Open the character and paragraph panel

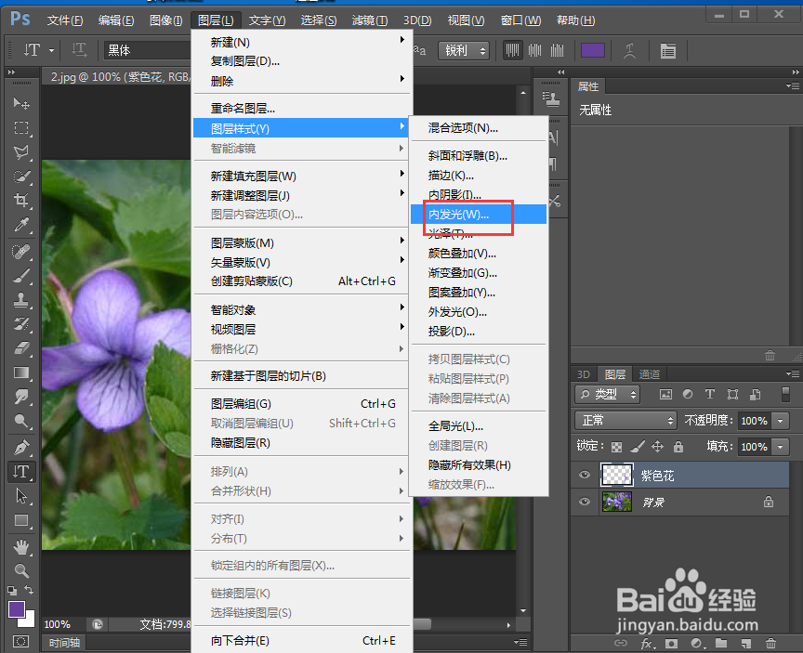[668, 51]
